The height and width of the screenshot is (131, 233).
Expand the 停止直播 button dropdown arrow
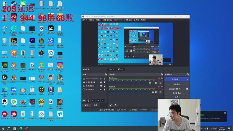pyautogui.click(x=187, y=79)
